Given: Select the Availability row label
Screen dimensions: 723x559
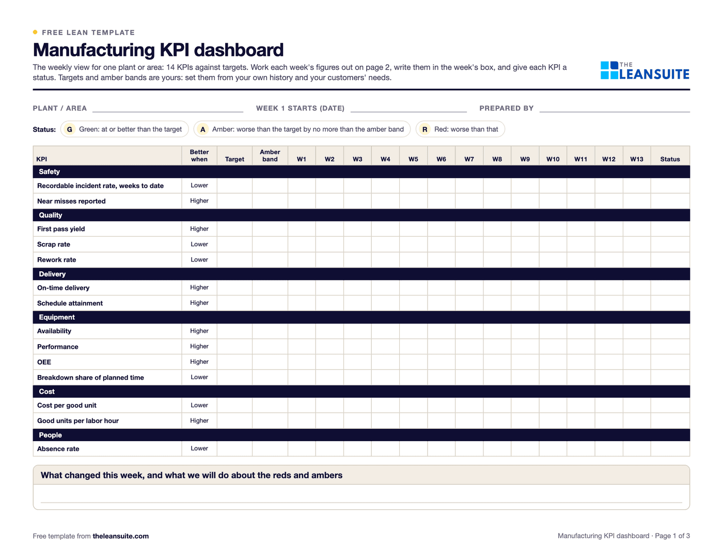Looking at the screenshot, I should 54,331.
